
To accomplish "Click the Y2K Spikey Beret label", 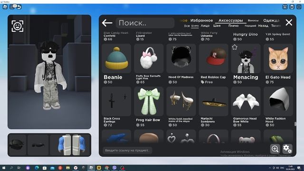I will (277, 34).
